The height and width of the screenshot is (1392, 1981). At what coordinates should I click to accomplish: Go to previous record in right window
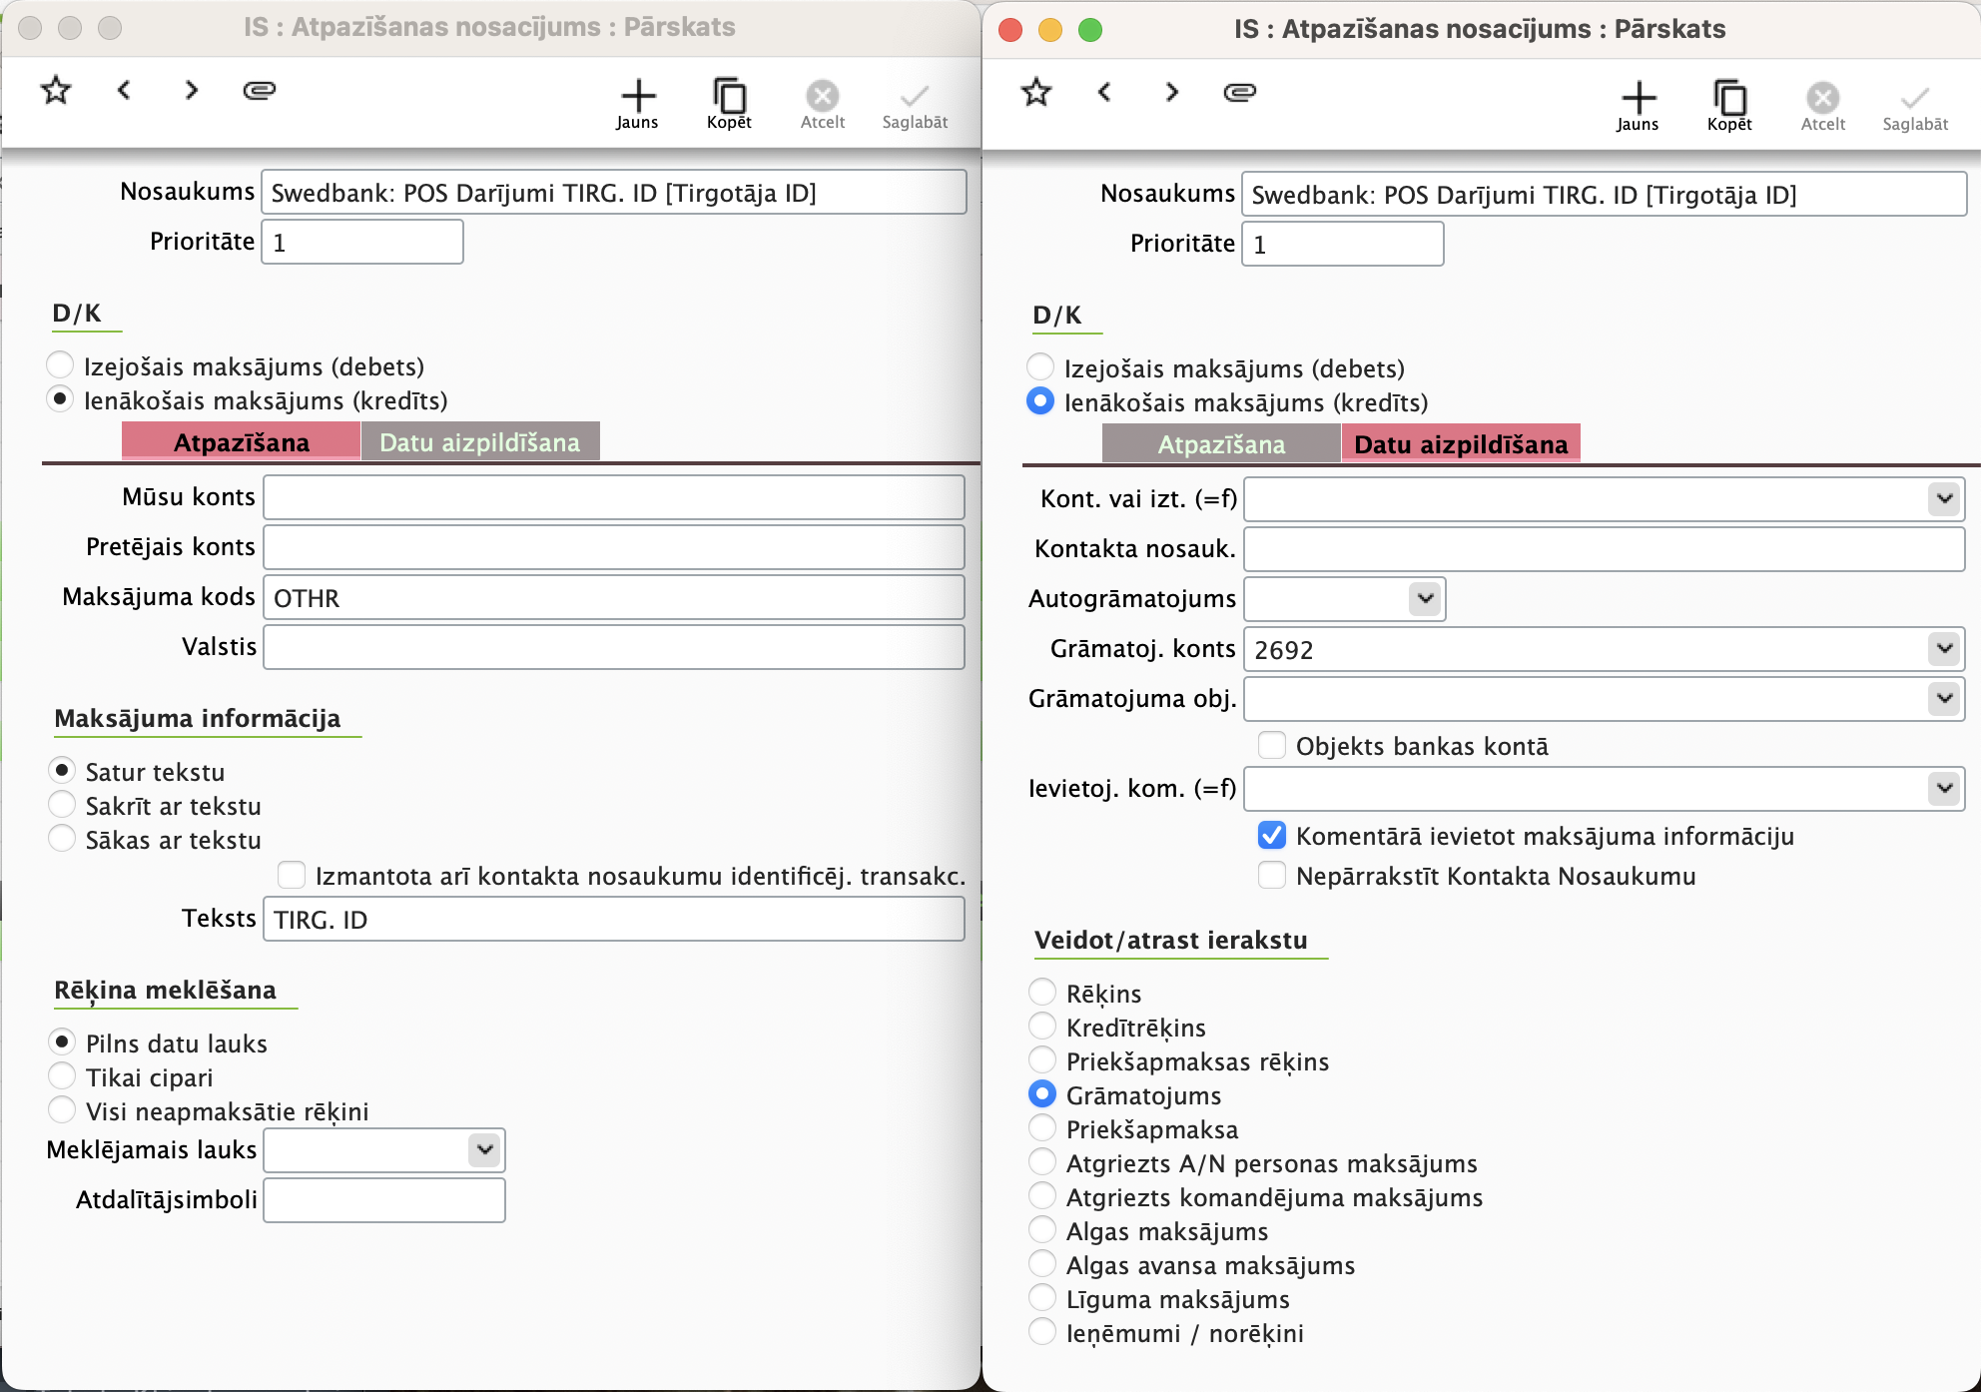(1104, 93)
